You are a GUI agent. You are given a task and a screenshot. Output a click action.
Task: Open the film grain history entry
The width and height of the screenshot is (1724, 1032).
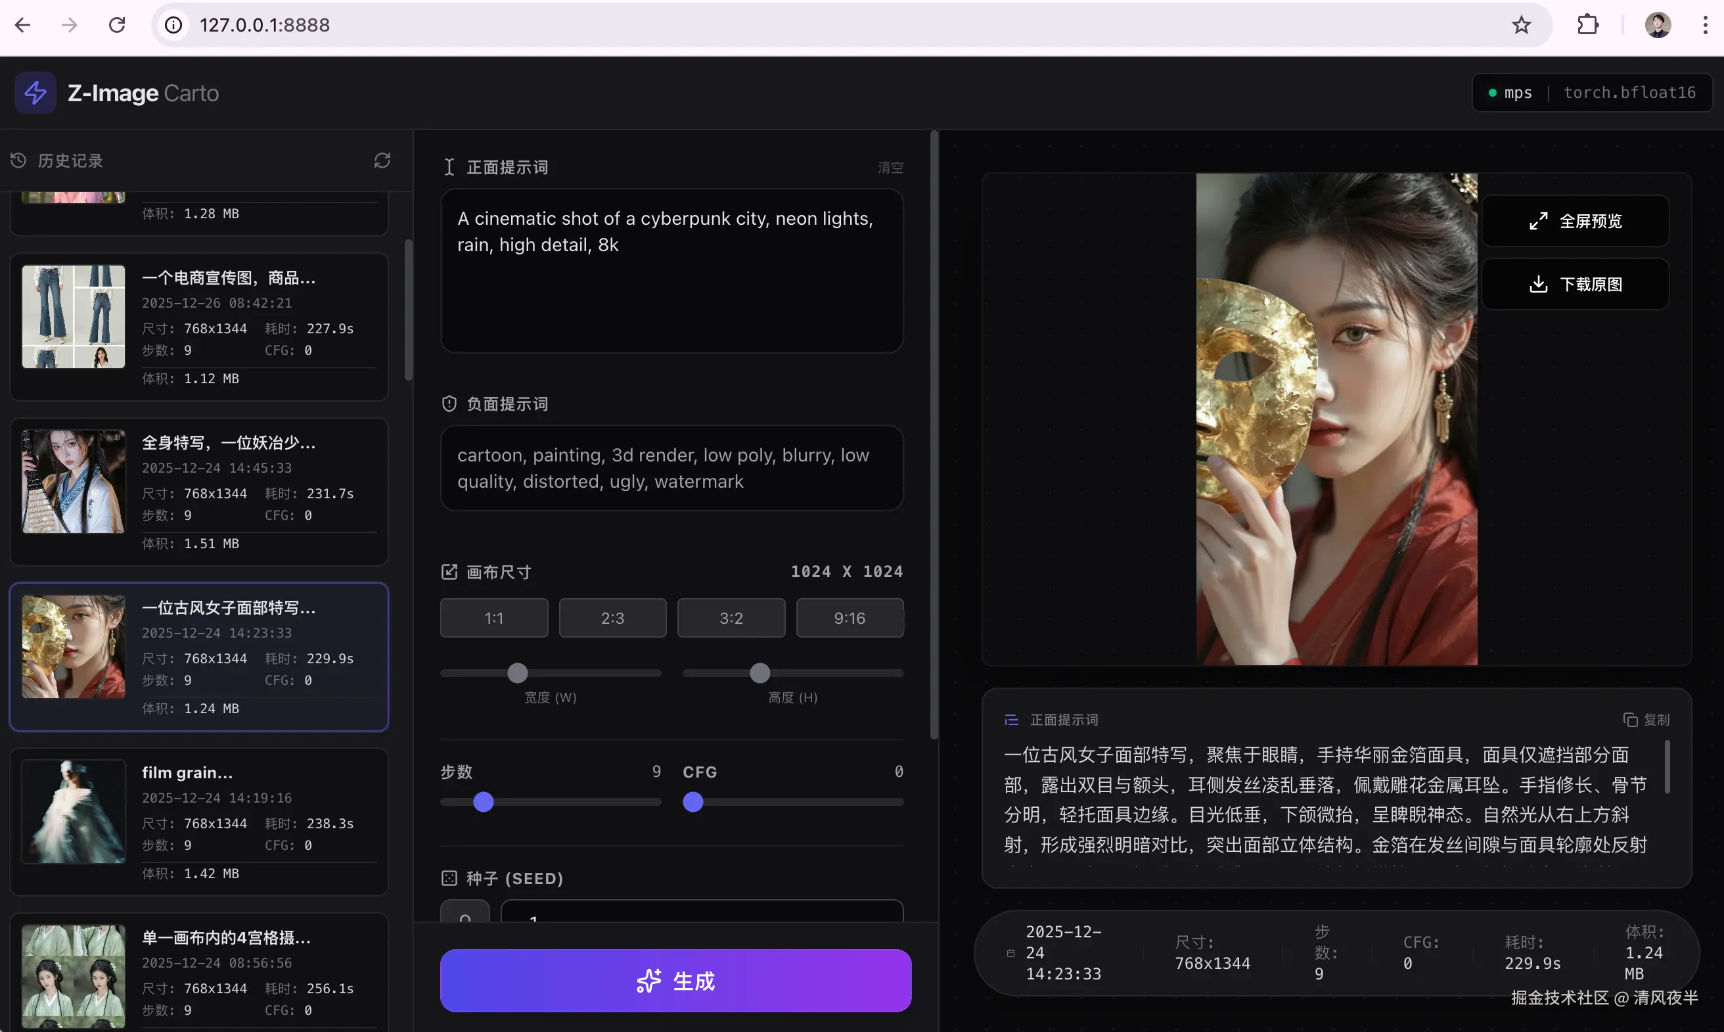click(198, 821)
